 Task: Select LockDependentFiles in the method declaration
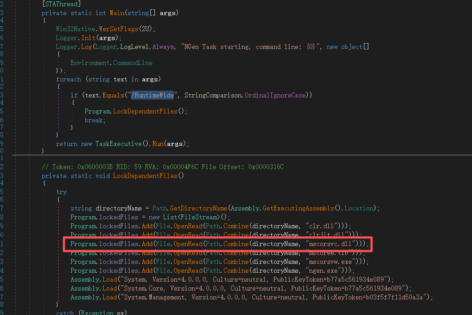click(x=145, y=176)
